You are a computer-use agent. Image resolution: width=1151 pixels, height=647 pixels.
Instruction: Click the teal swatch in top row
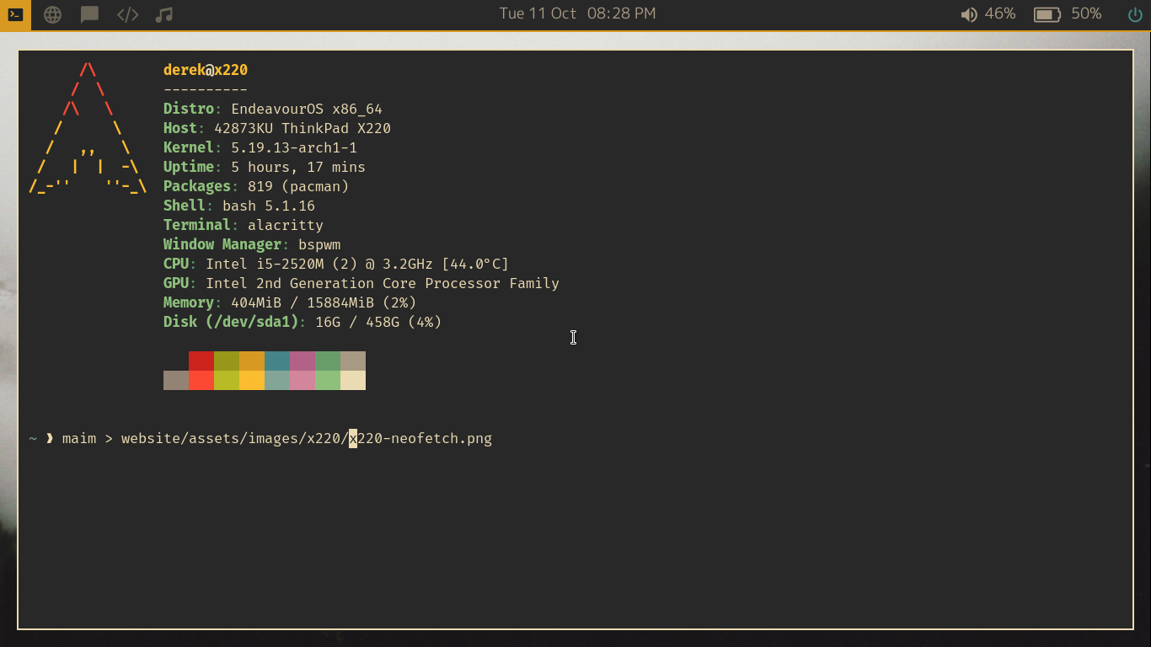[277, 361]
